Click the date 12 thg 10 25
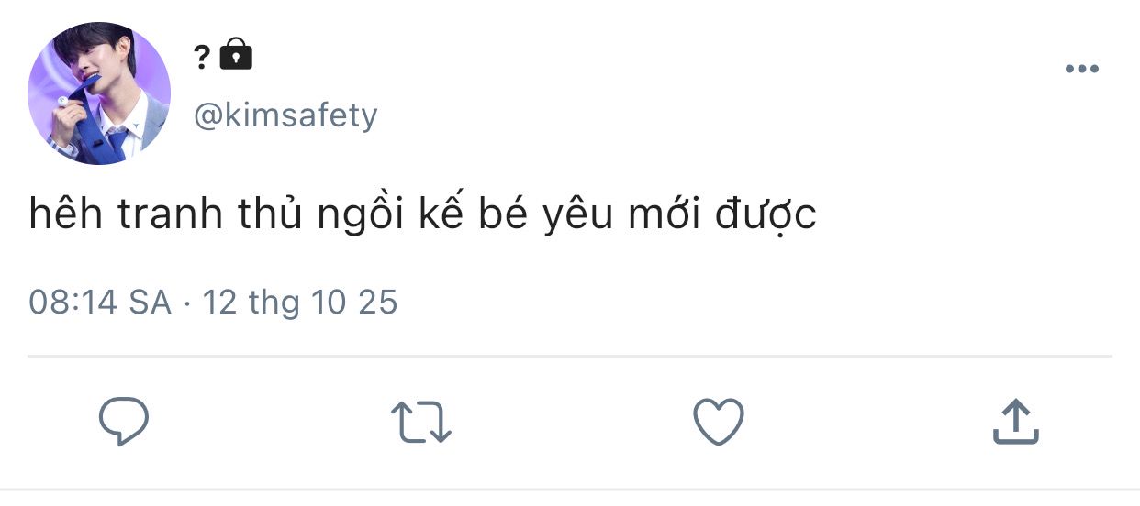The height and width of the screenshot is (506, 1140). (299, 302)
